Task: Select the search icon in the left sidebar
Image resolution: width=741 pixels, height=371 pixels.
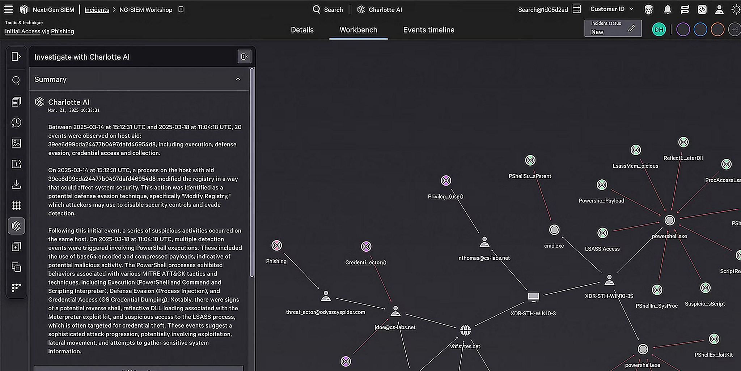Action: pos(16,81)
